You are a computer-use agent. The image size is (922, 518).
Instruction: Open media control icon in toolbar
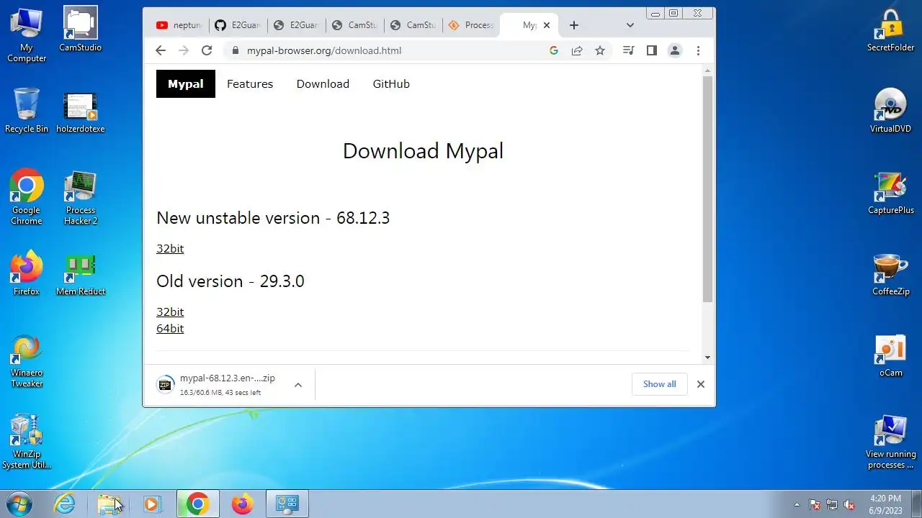[628, 50]
